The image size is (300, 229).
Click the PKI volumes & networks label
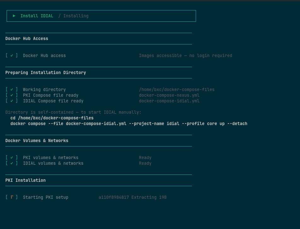[50, 157]
